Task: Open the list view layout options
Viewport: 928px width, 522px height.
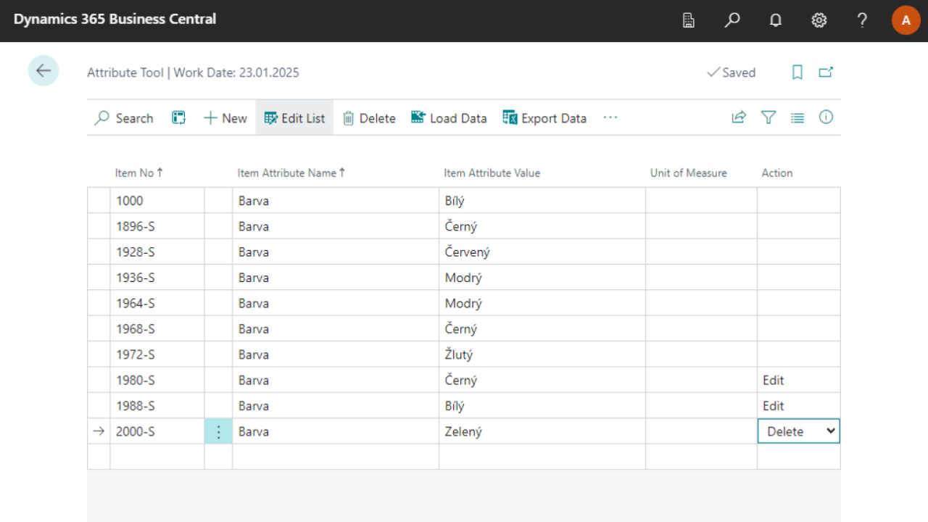Action: [797, 117]
